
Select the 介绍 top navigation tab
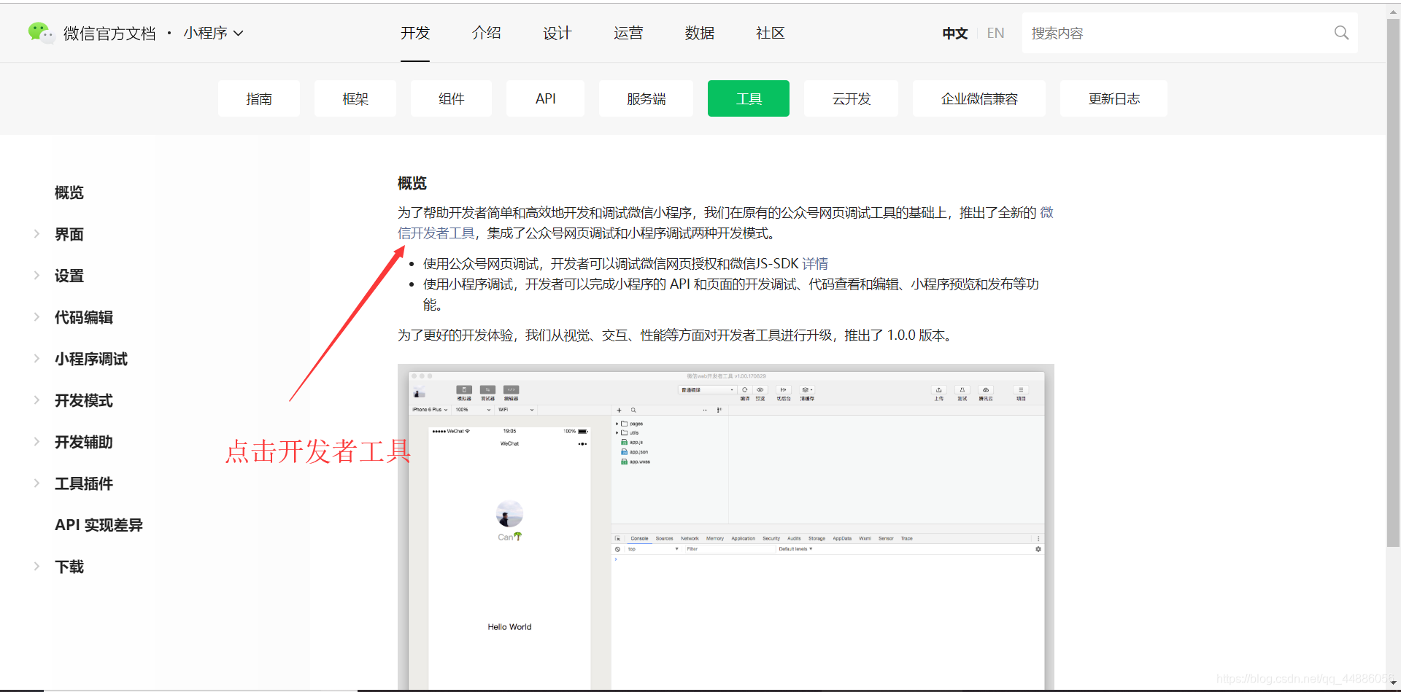click(x=486, y=33)
